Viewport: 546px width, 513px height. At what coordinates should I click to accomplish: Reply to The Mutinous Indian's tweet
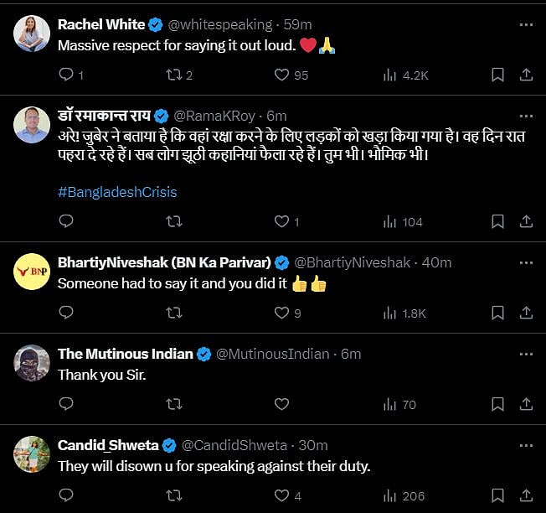point(67,404)
